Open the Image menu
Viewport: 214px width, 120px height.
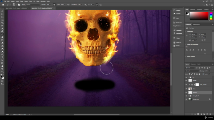point(13,1)
